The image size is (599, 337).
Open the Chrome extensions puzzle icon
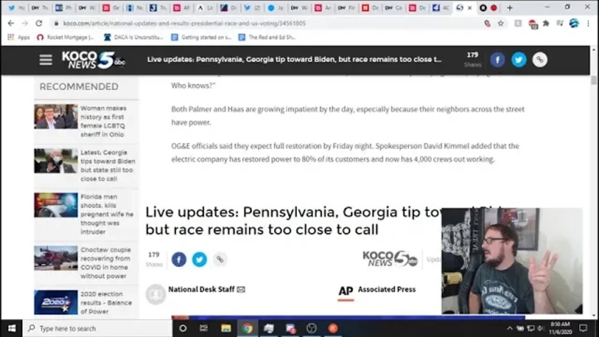click(546, 23)
